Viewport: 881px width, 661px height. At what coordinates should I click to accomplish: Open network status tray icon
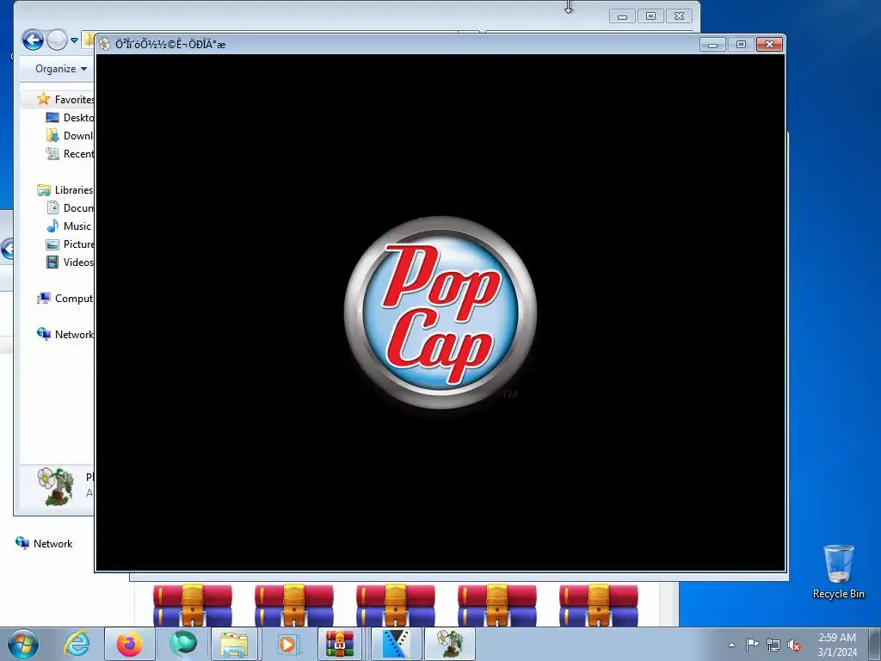[x=773, y=645]
